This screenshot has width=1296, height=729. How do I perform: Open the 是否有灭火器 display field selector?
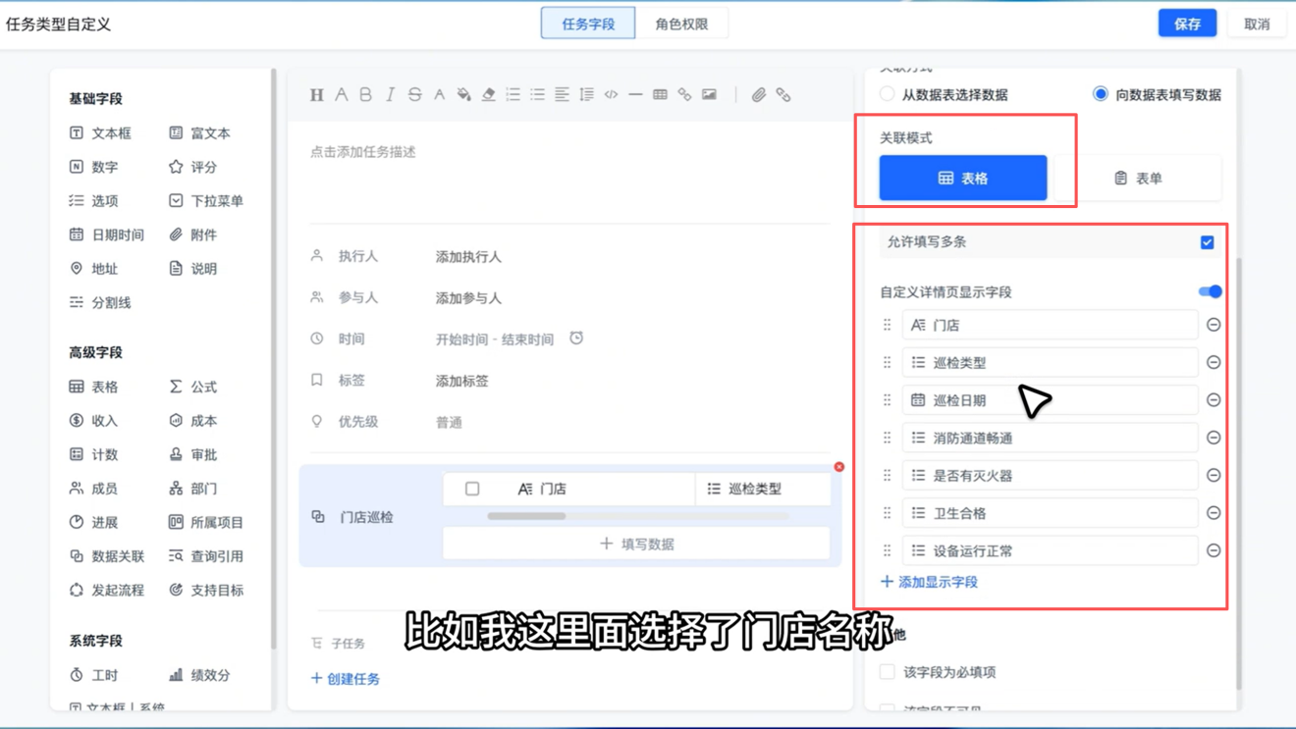1050,476
